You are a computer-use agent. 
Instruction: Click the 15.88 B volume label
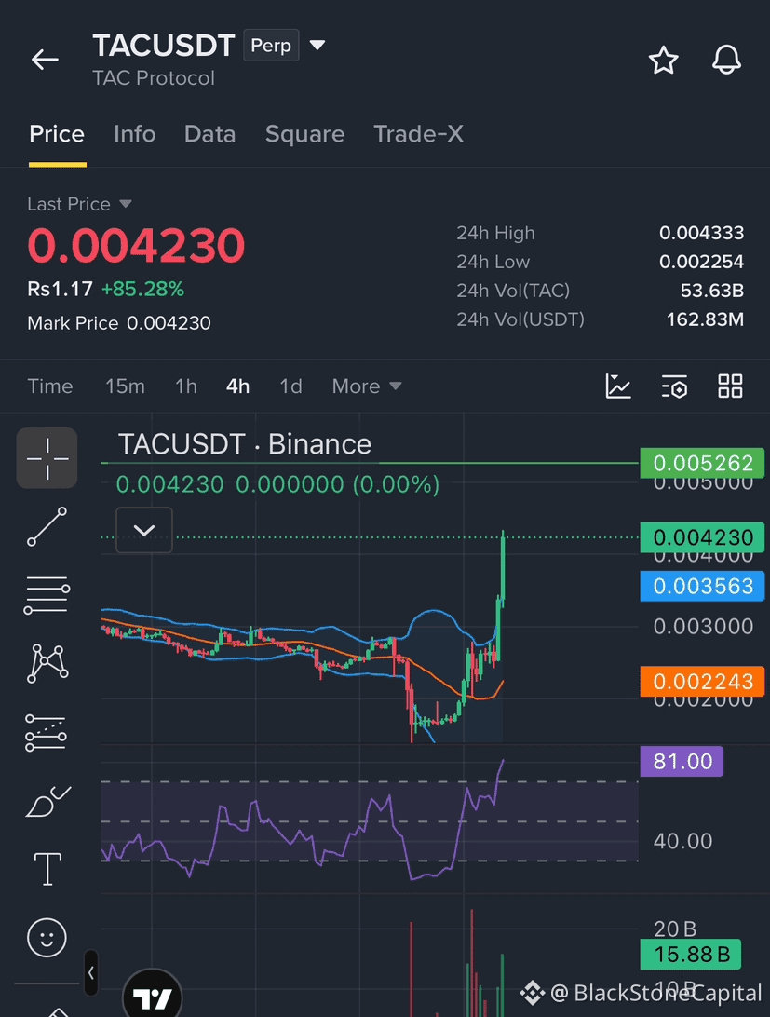click(692, 955)
